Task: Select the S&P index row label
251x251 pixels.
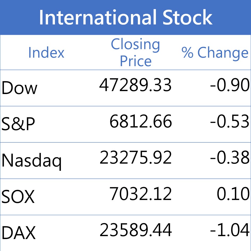Action: [x=18, y=124]
